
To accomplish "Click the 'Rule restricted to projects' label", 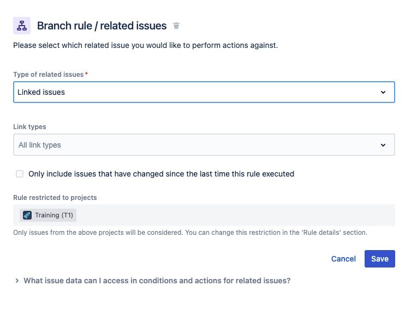I will click(x=55, y=197).
